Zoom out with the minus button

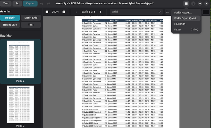click(x=47, y=12)
